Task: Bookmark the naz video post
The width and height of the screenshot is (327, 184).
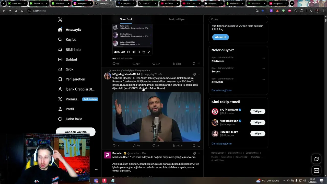Action: point(194,64)
